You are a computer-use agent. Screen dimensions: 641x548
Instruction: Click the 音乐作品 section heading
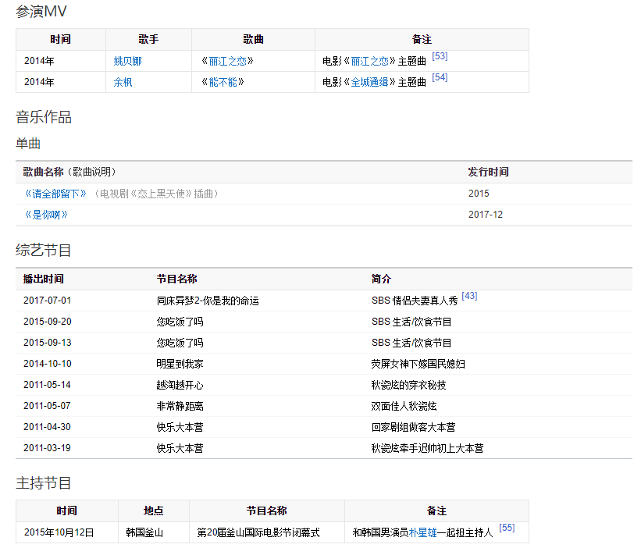pyautogui.click(x=44, y=117)
